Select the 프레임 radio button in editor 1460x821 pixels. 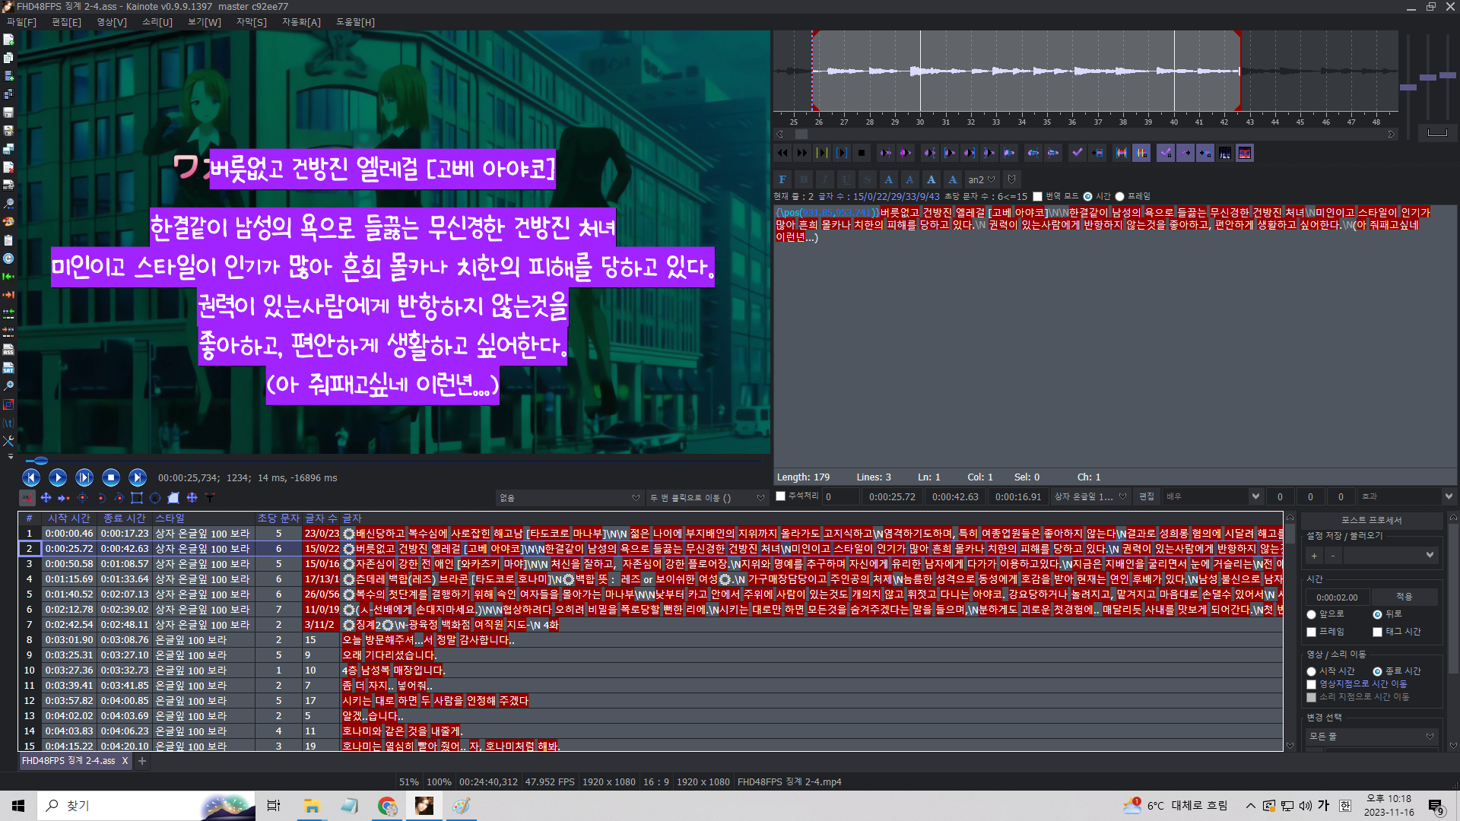pyautogui.click(x=1119, y=197)
